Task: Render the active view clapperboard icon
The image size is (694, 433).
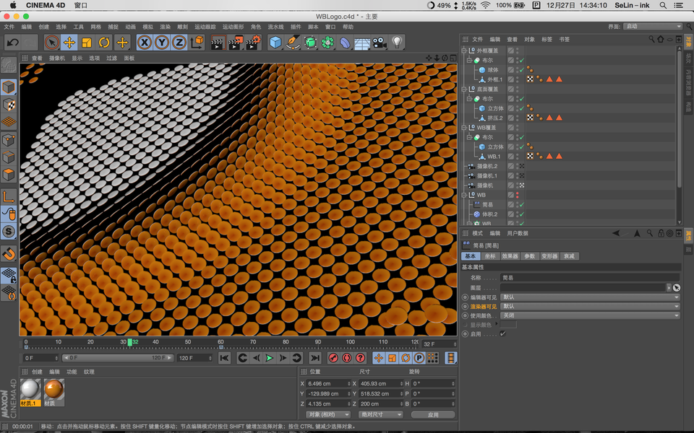Action: 218,43
